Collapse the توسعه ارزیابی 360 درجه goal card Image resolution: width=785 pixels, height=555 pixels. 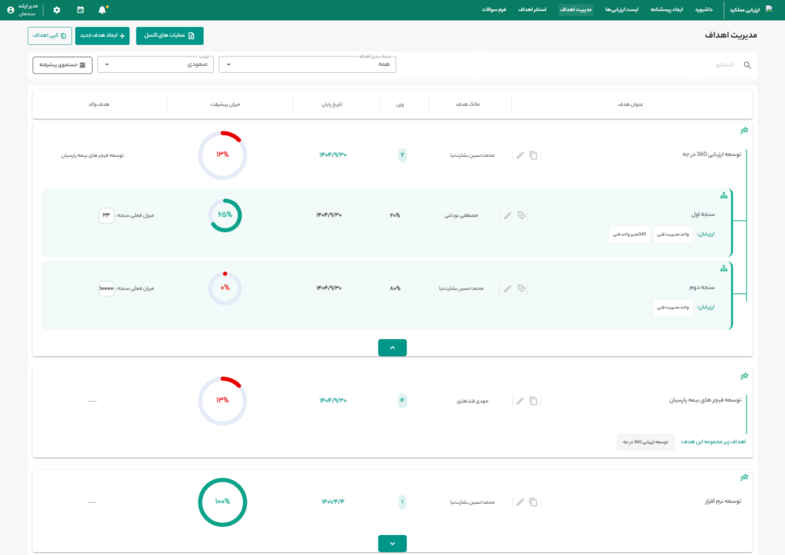[392, 348]
